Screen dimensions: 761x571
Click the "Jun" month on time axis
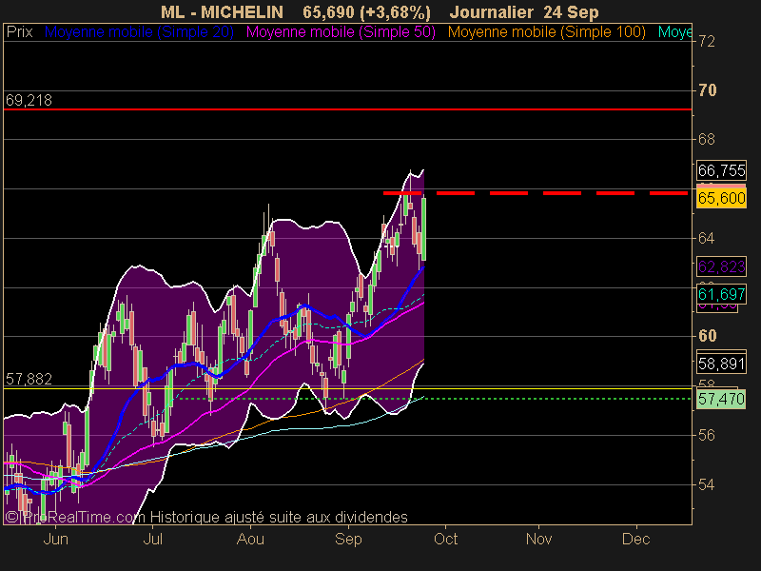click(x=56, y=540)
